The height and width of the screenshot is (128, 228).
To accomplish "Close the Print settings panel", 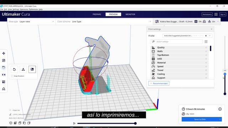I will click(211, 29).
